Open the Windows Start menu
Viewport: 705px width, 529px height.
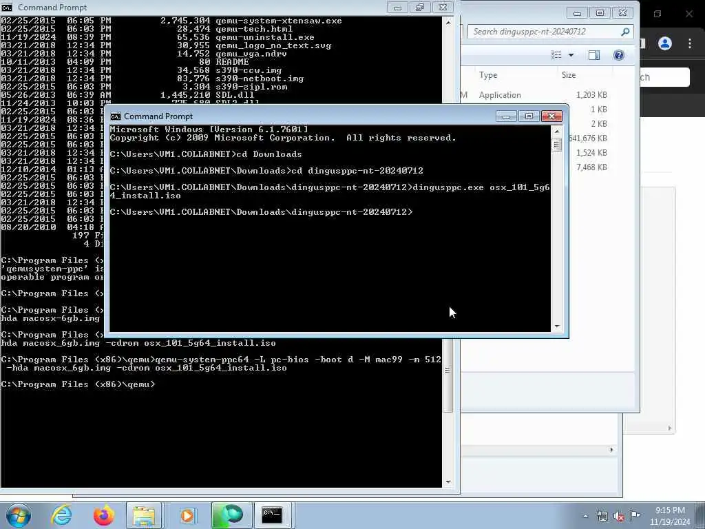19,515
